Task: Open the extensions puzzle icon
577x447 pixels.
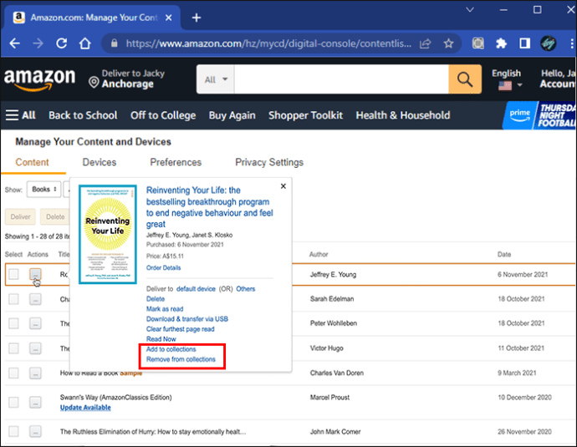Action: pyautogui.click(x=501, y=43)
